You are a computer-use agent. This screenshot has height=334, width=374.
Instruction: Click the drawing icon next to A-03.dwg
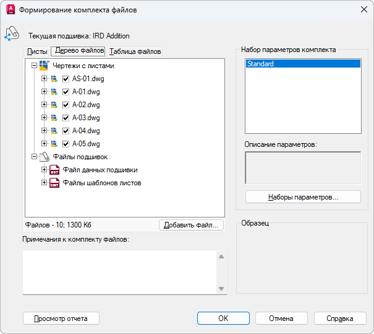click(54, 118)
